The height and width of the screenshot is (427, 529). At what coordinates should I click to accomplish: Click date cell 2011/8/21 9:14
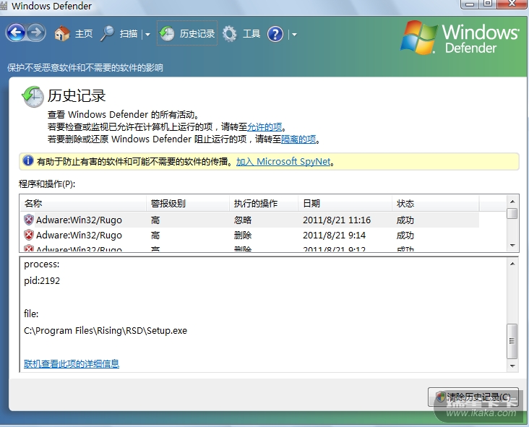(x=335, y=235)
